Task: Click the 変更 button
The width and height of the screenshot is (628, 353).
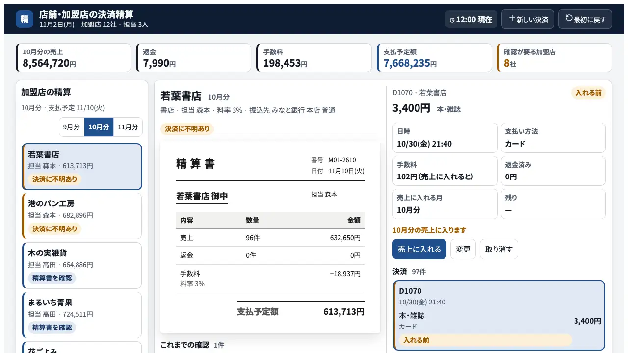Action: point(463,249)
